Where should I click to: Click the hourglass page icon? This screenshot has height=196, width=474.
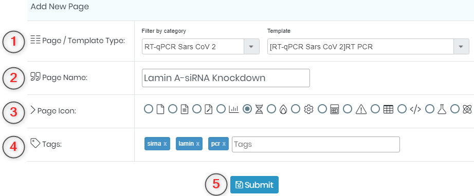click(259, 109)
